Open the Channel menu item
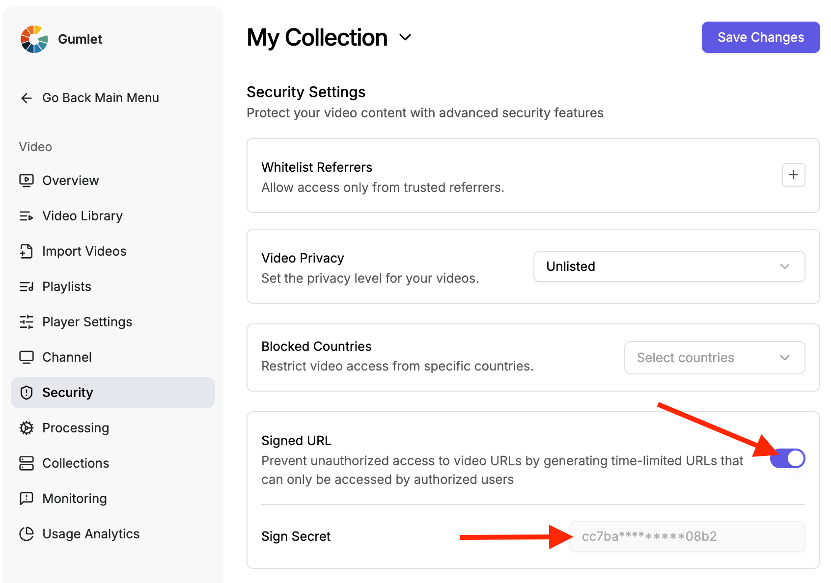Image resolution: width=831 pixels, height=583 pixels. pos(67,357)
